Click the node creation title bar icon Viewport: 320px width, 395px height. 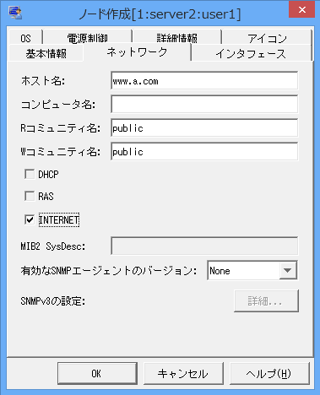[x=15, y=13]
